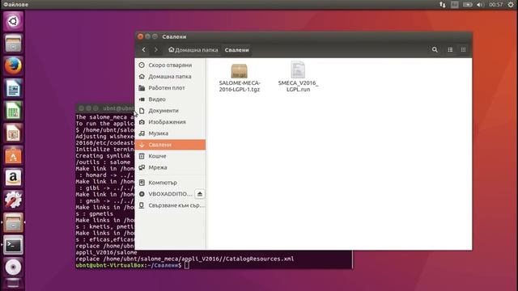The height and width of the screenshot is (291, 518).
Task: Go back in file manager
Action: click(144, 50)
